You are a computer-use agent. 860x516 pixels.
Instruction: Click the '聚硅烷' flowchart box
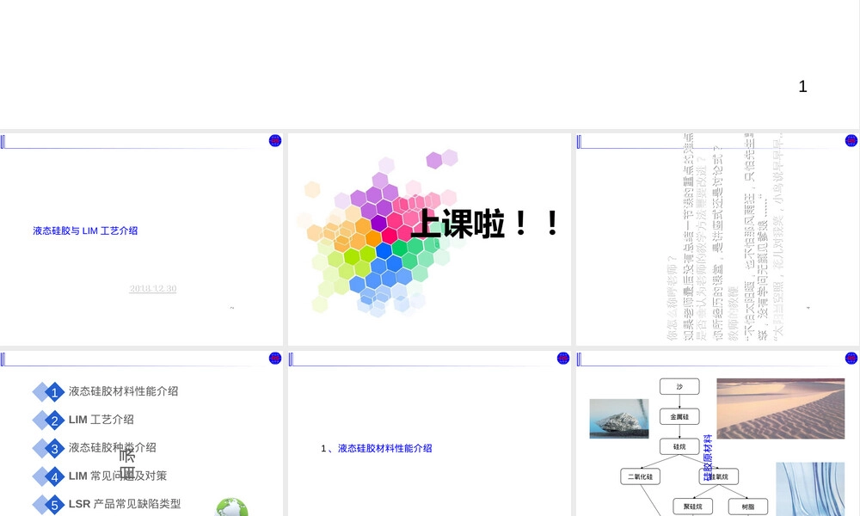pos(693,507)
